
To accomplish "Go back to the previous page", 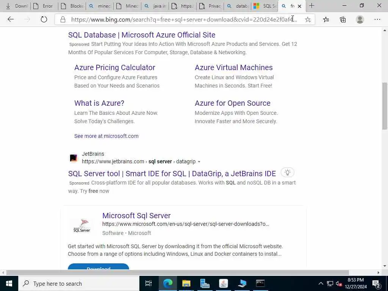I will (x=10, y=19).
